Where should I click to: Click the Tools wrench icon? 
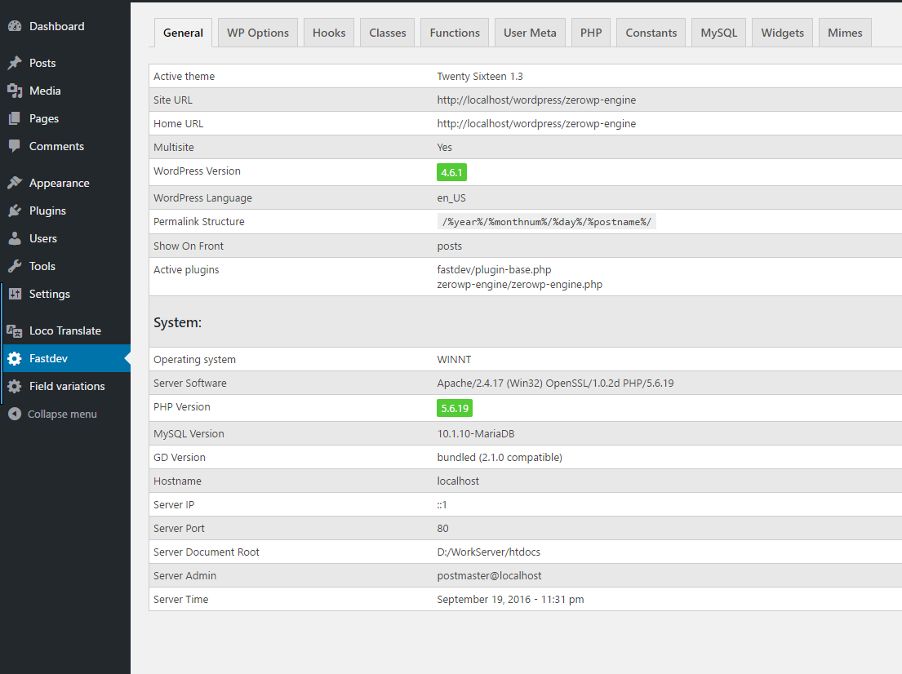point(15,266)
